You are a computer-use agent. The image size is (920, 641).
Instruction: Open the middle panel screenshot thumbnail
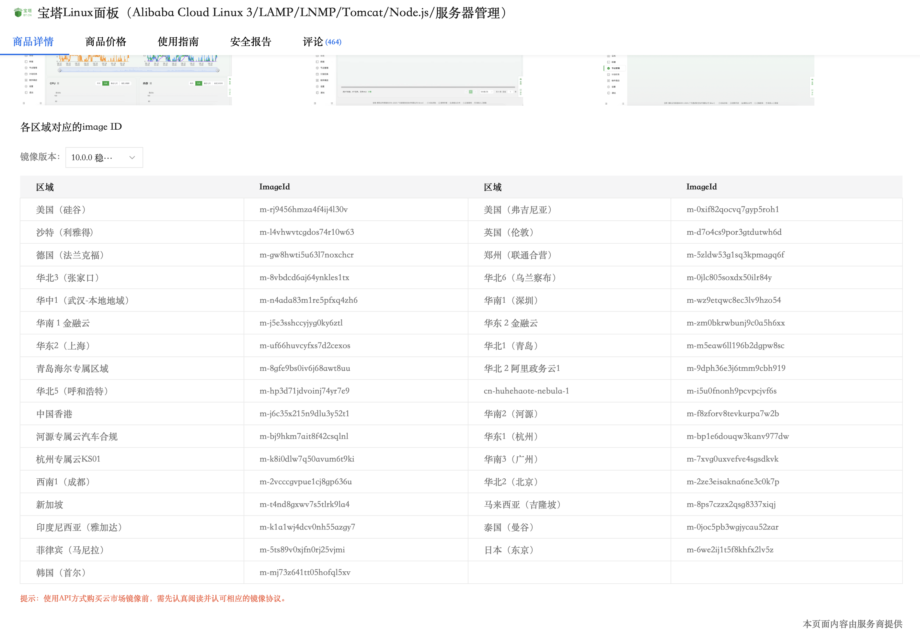418,80
